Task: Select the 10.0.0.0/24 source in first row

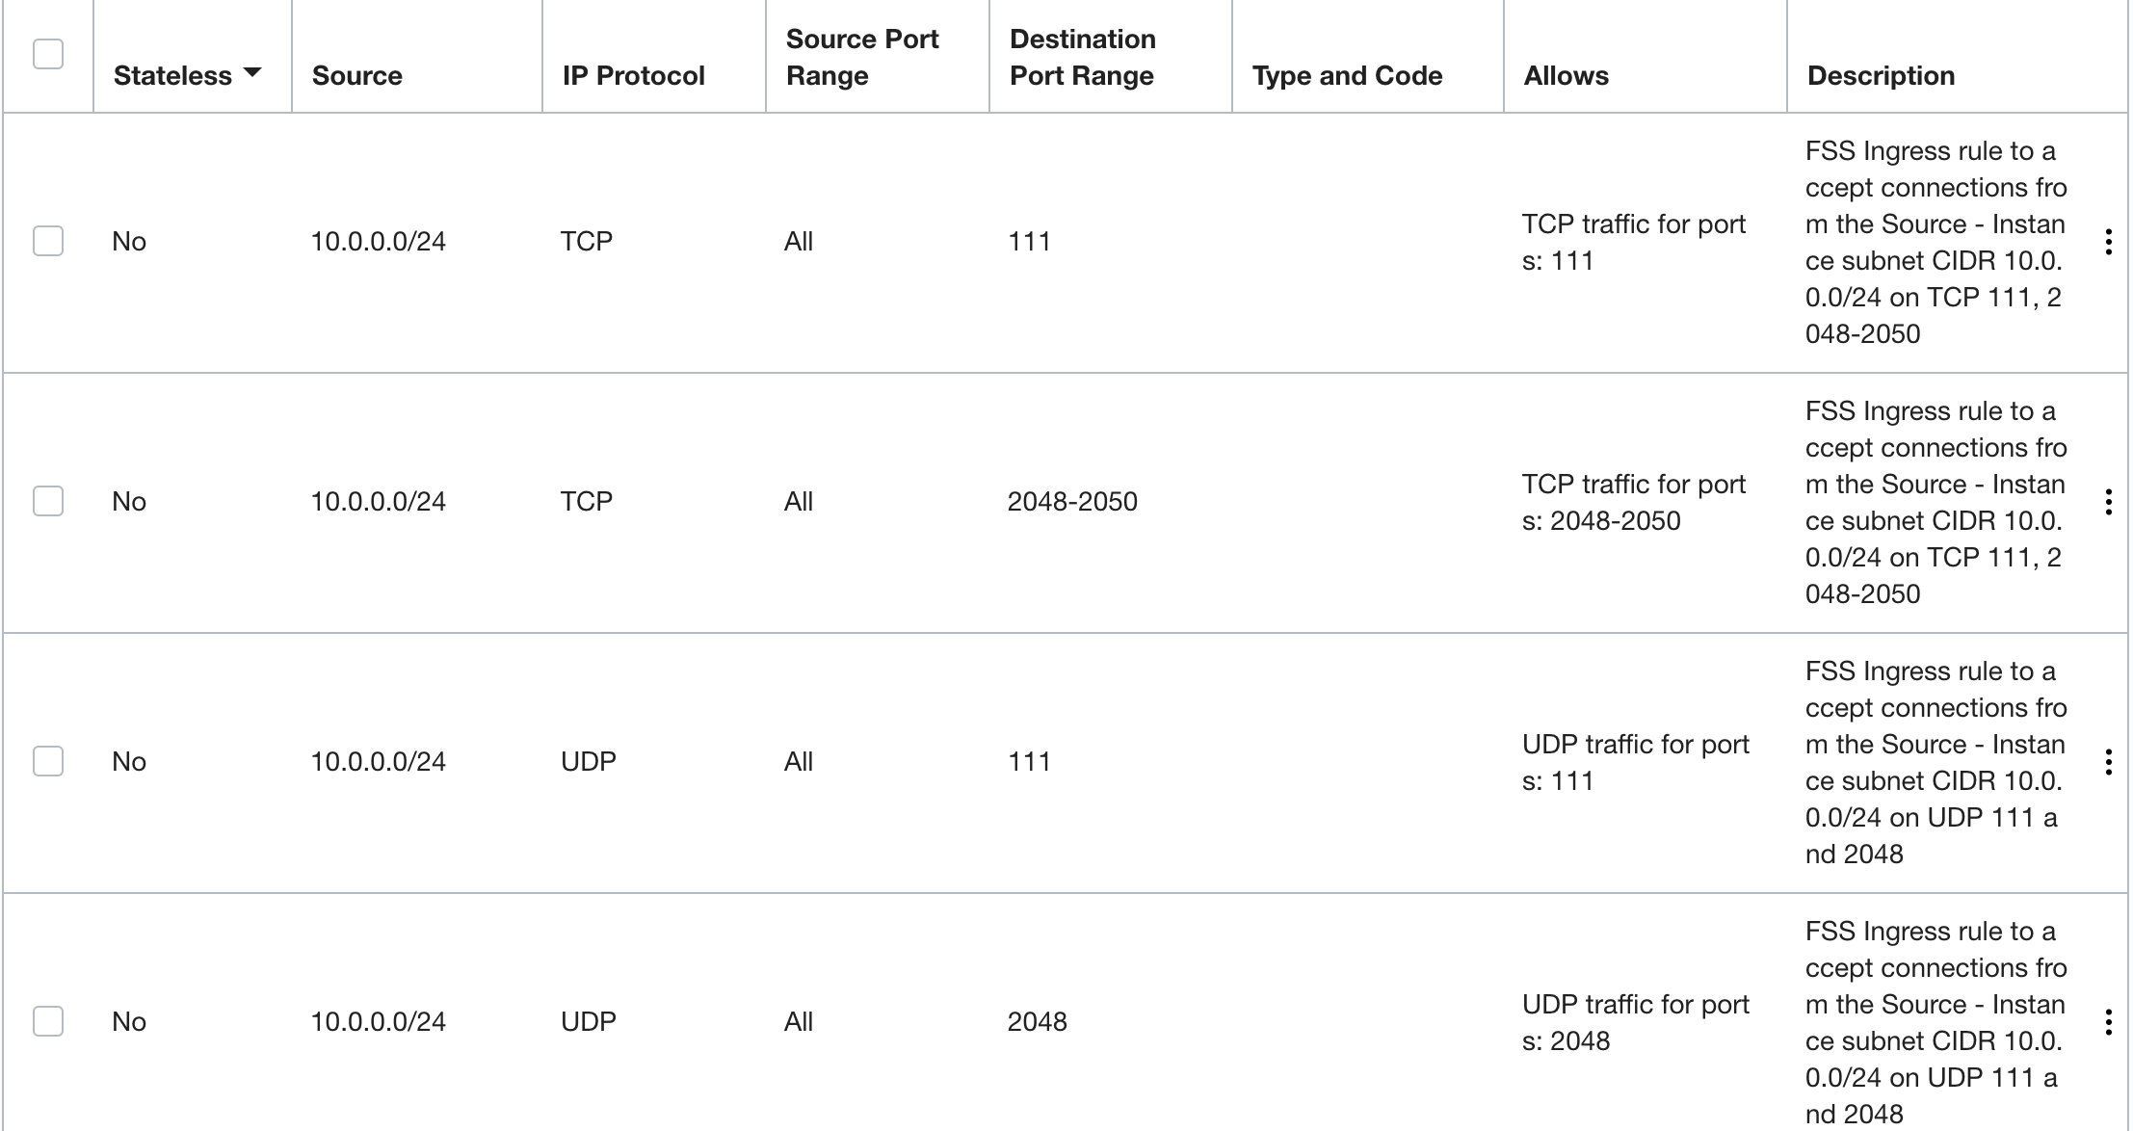Action: click(x=380, y=242)
